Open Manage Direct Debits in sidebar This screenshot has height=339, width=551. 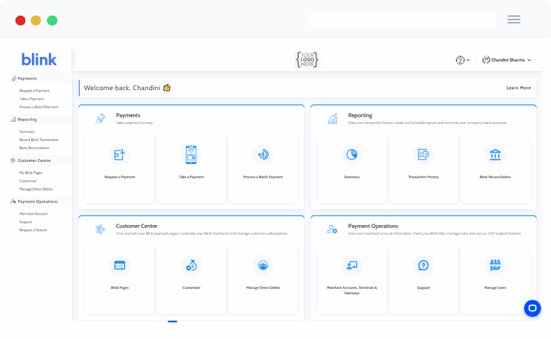point(36,189)
